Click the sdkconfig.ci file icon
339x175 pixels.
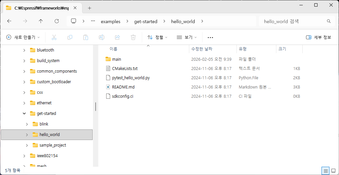[108, 96]
